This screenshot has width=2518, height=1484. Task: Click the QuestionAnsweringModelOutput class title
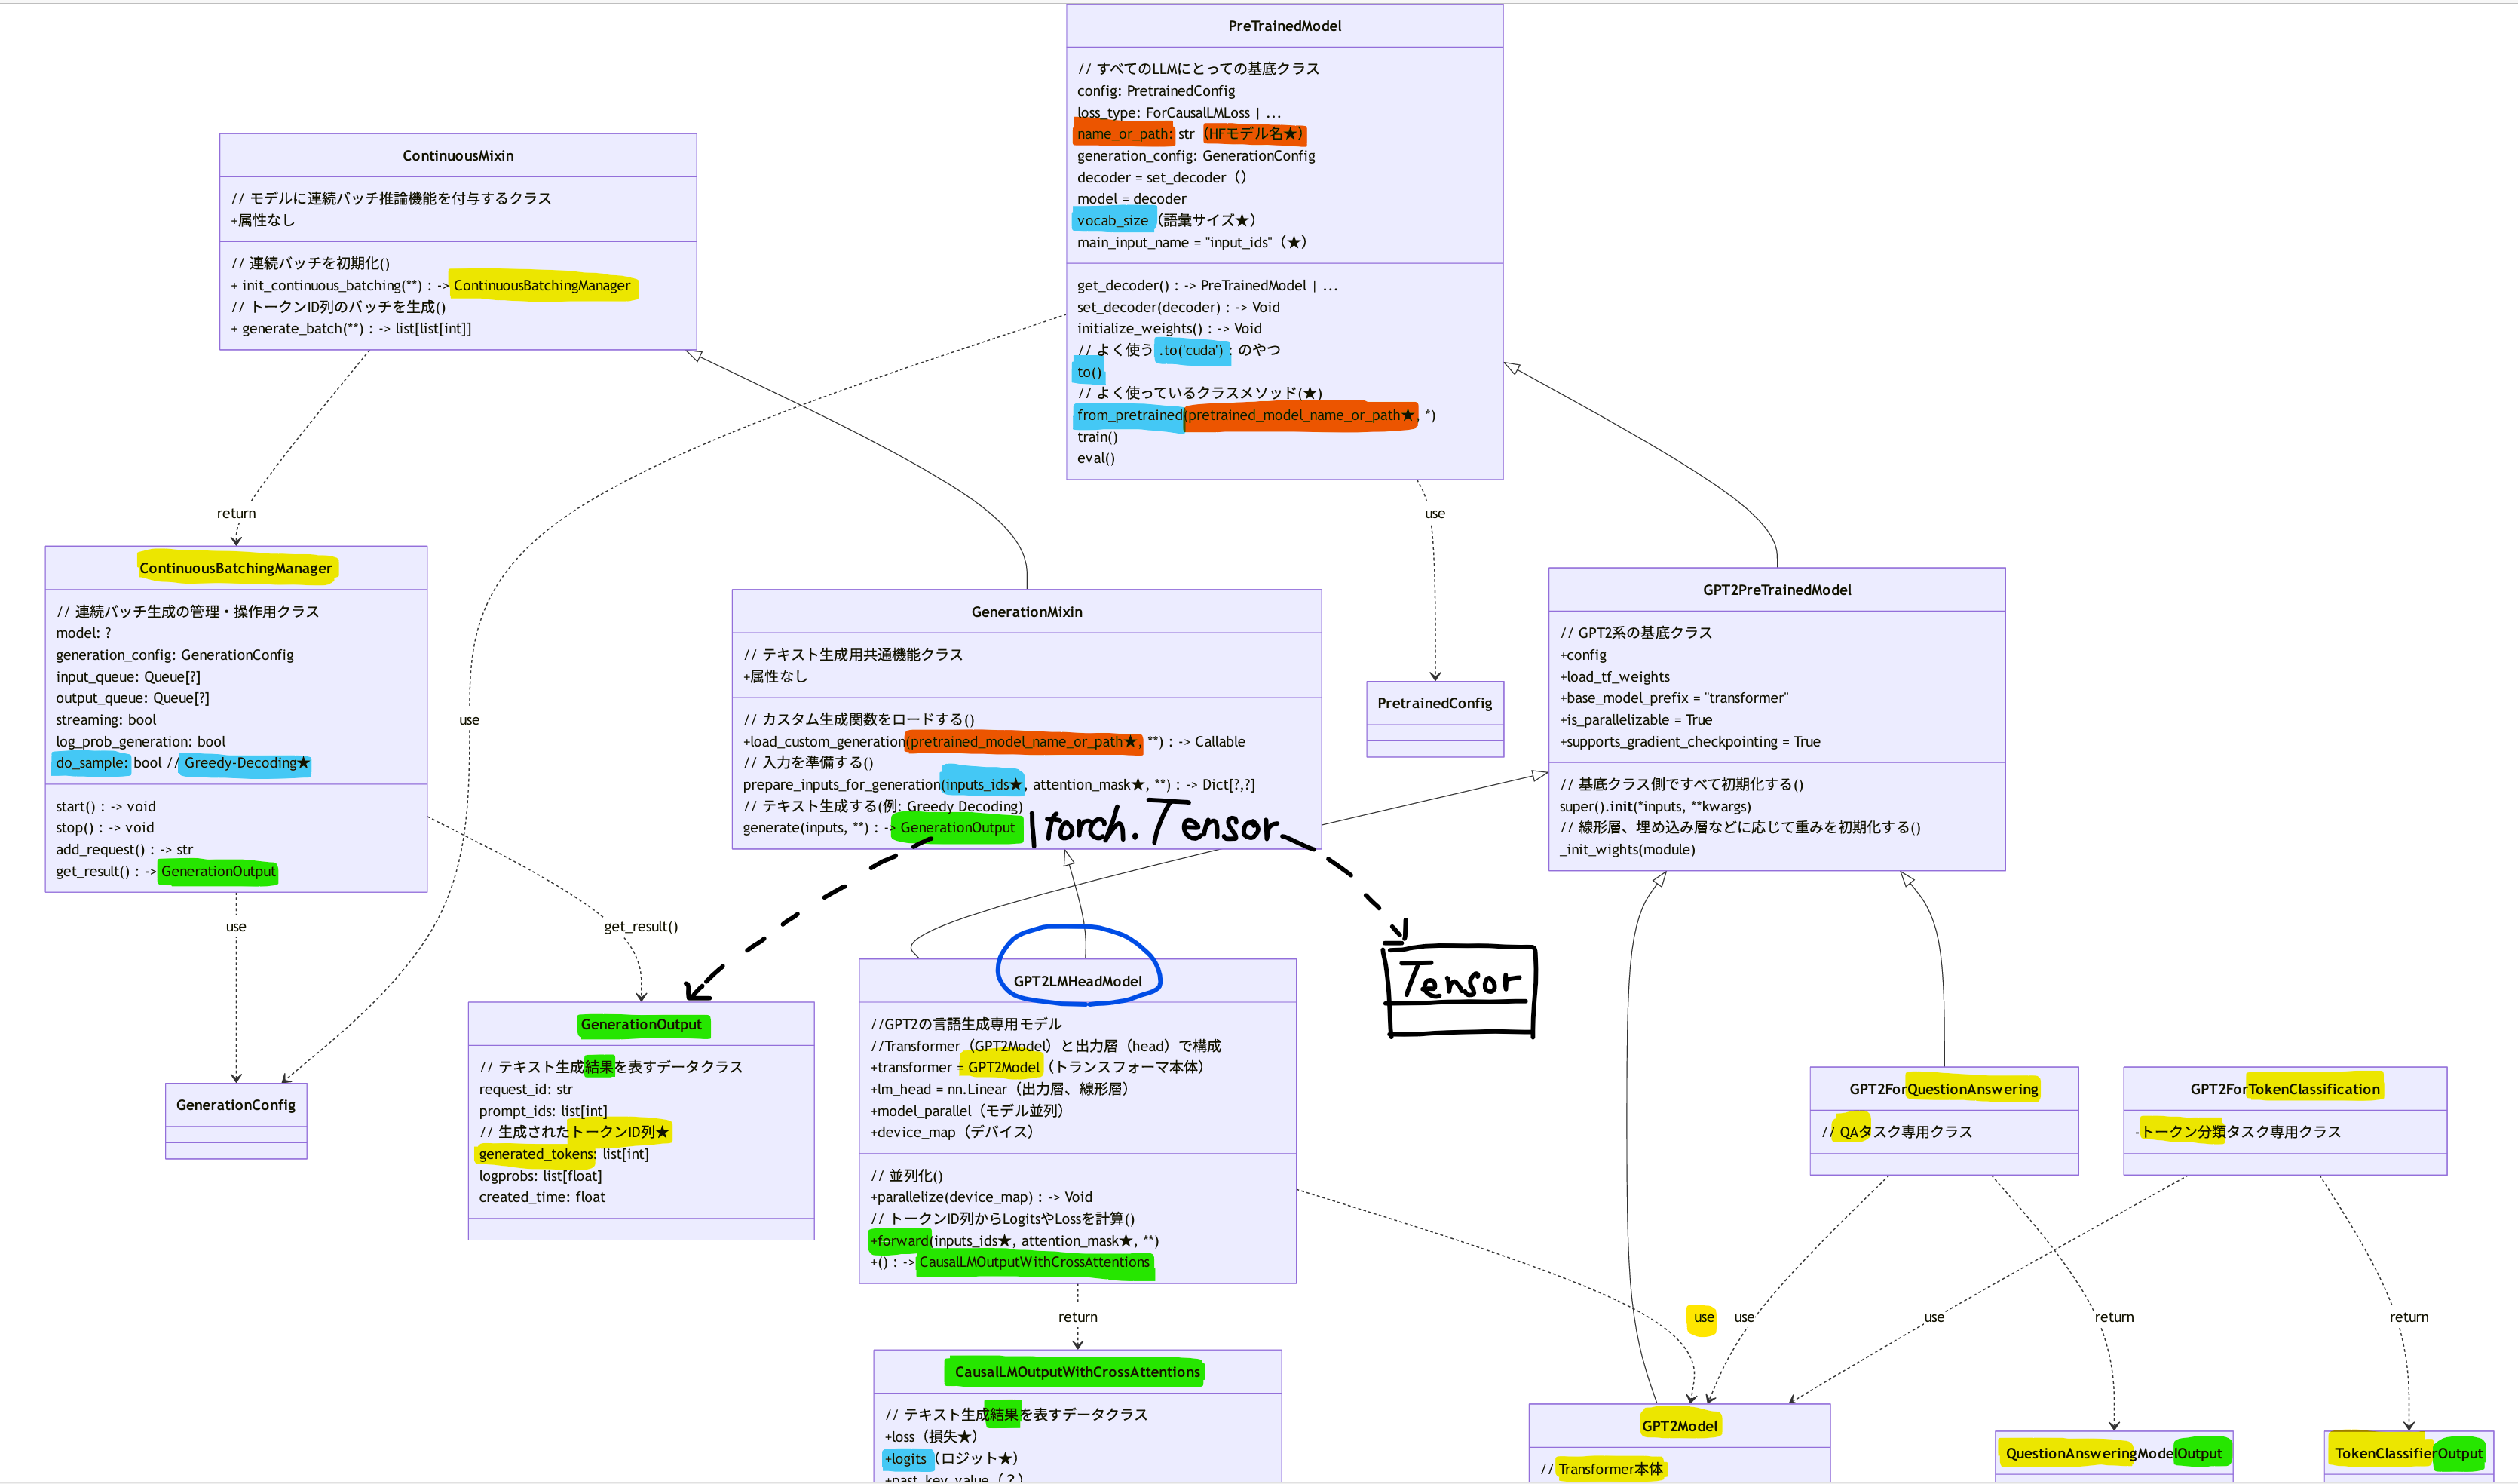click(x=2113, y=1453)
